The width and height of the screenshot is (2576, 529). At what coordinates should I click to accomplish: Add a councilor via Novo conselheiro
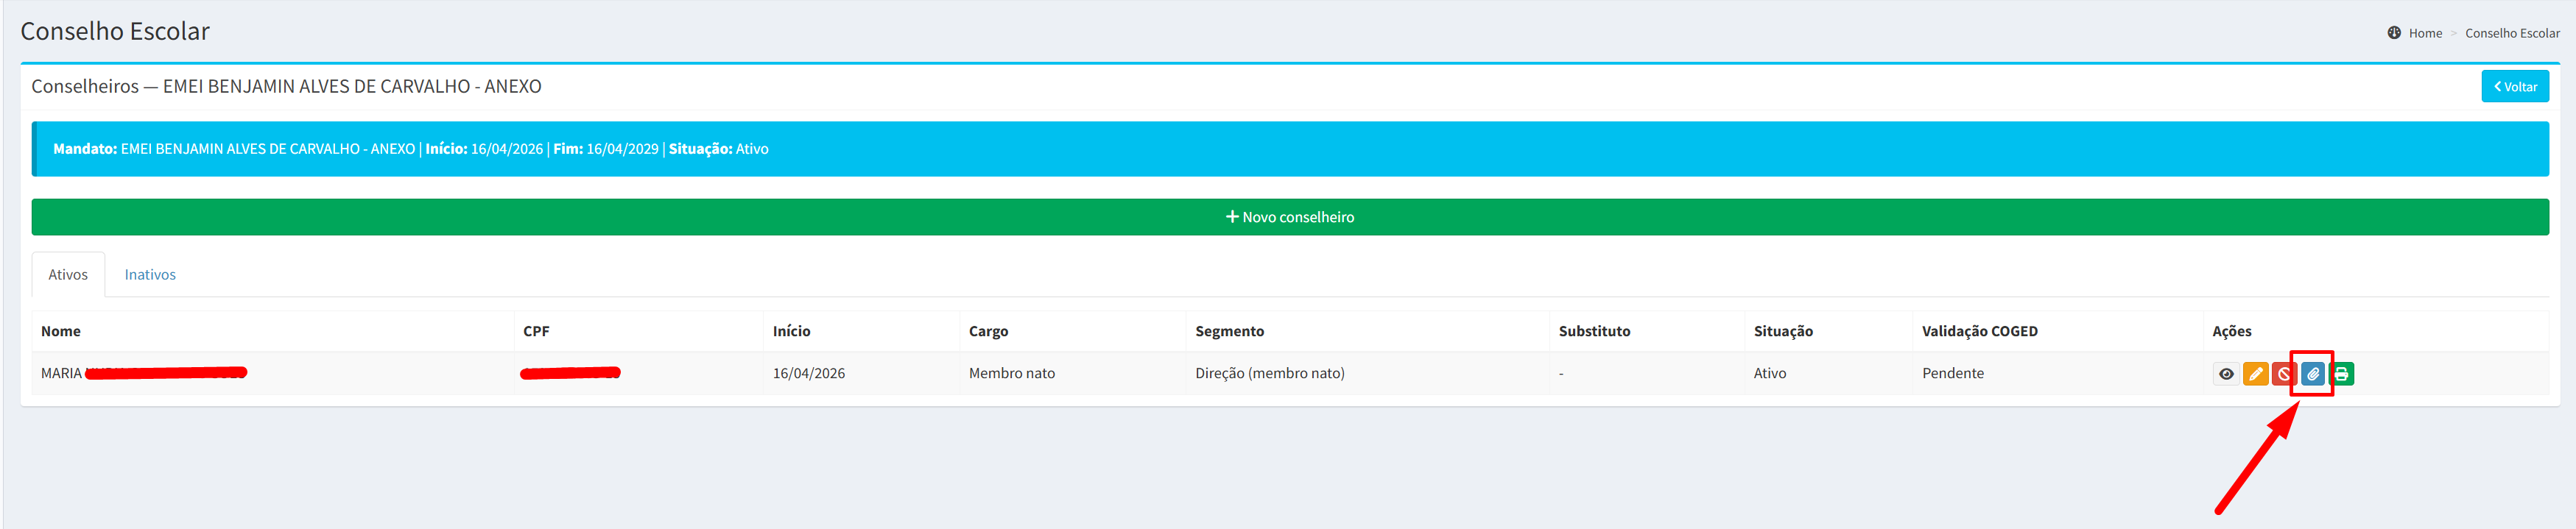click(x=1289, y=217)
